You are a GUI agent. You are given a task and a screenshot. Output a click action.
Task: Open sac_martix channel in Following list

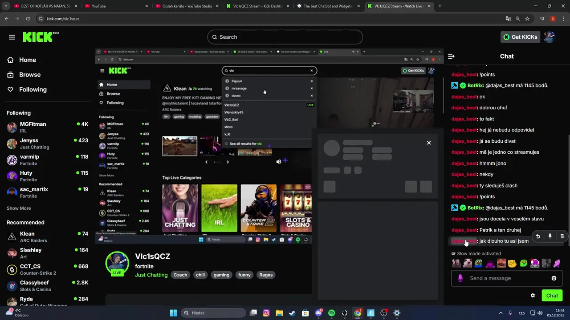47,192
